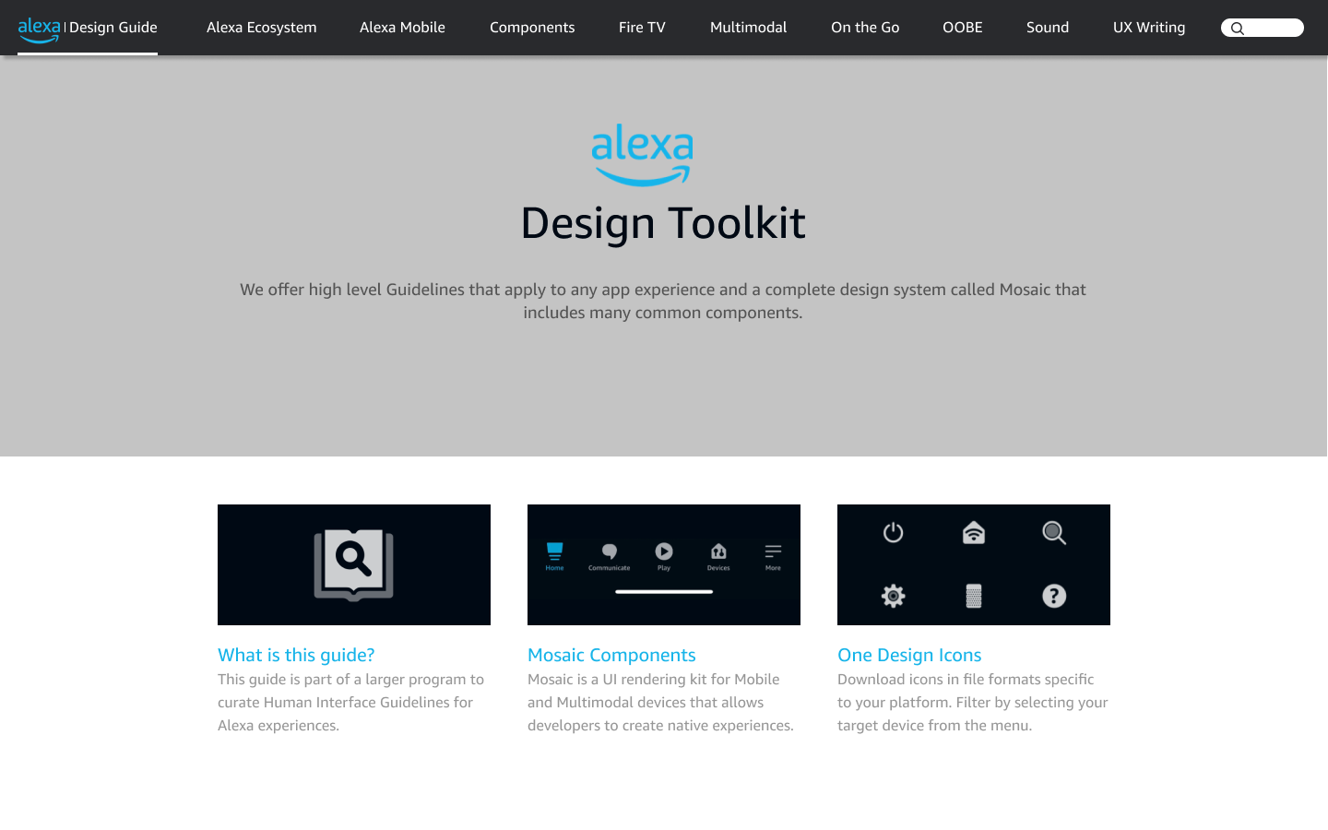Open the Sound menu
The width and height of the screenshot is (1328, 830).
(x=1048, y=28)
